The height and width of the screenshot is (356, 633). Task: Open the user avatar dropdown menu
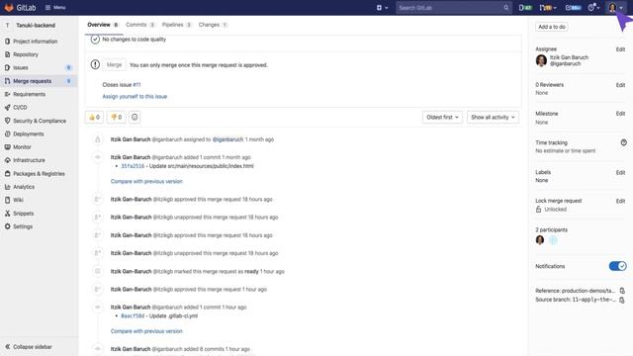click(615, 7)
